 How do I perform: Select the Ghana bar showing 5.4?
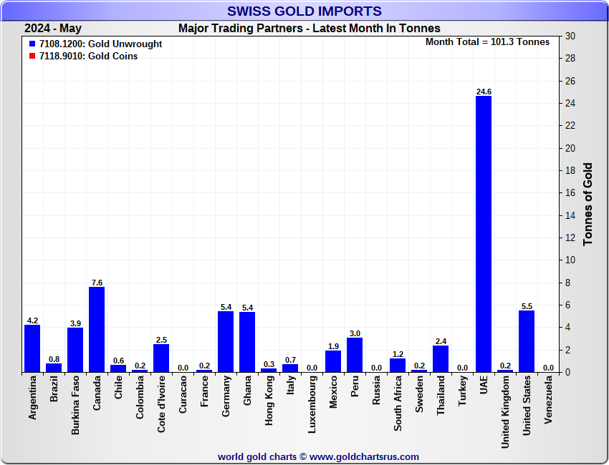[x=247, y=341]
